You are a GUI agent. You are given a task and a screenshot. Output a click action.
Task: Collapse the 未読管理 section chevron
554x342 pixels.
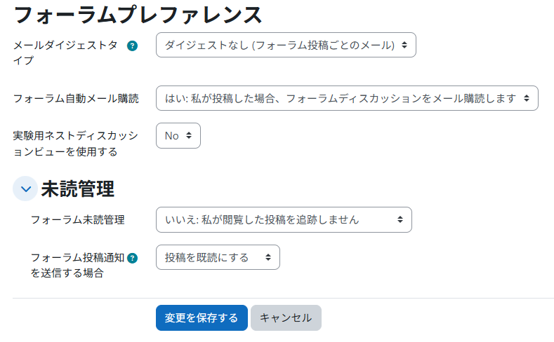coord(25,189)
